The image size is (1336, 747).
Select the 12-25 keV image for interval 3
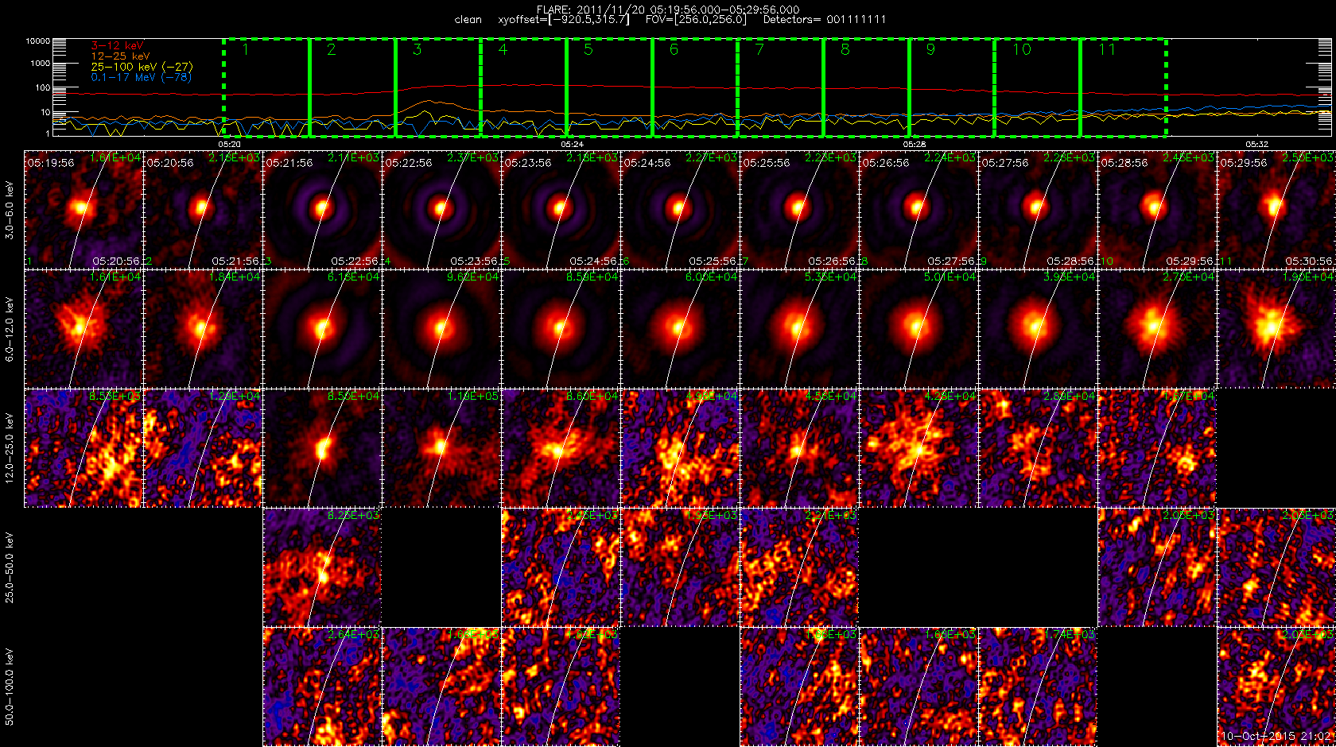click(x=322, y=448)
